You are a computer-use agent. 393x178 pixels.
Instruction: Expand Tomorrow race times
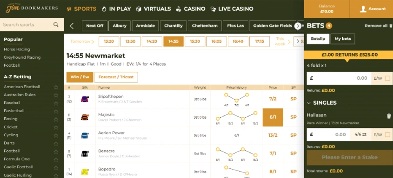(x=82, y=41)
